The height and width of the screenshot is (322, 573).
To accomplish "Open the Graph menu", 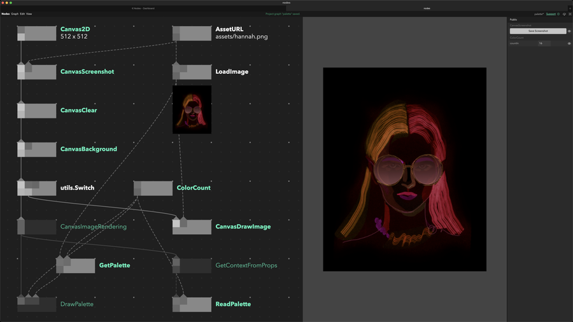I will 15,13.
